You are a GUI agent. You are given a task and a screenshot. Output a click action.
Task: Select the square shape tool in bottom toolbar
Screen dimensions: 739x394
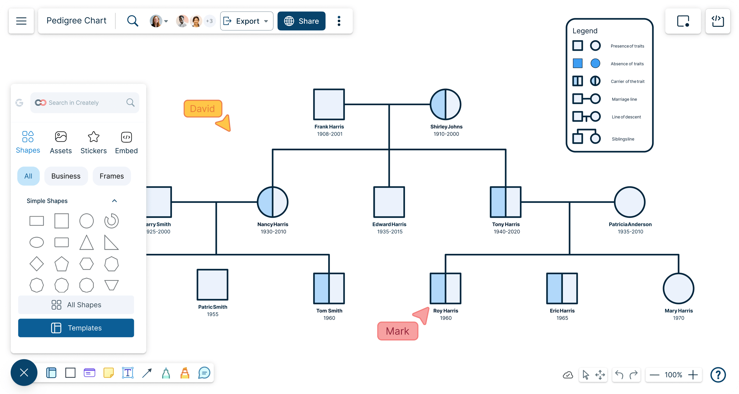[70, 373]
